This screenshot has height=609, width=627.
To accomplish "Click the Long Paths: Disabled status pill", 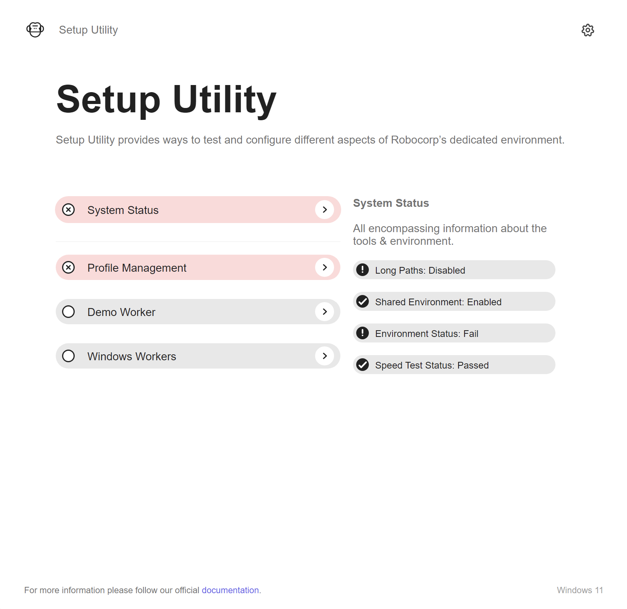I will [x=454, y=270].
